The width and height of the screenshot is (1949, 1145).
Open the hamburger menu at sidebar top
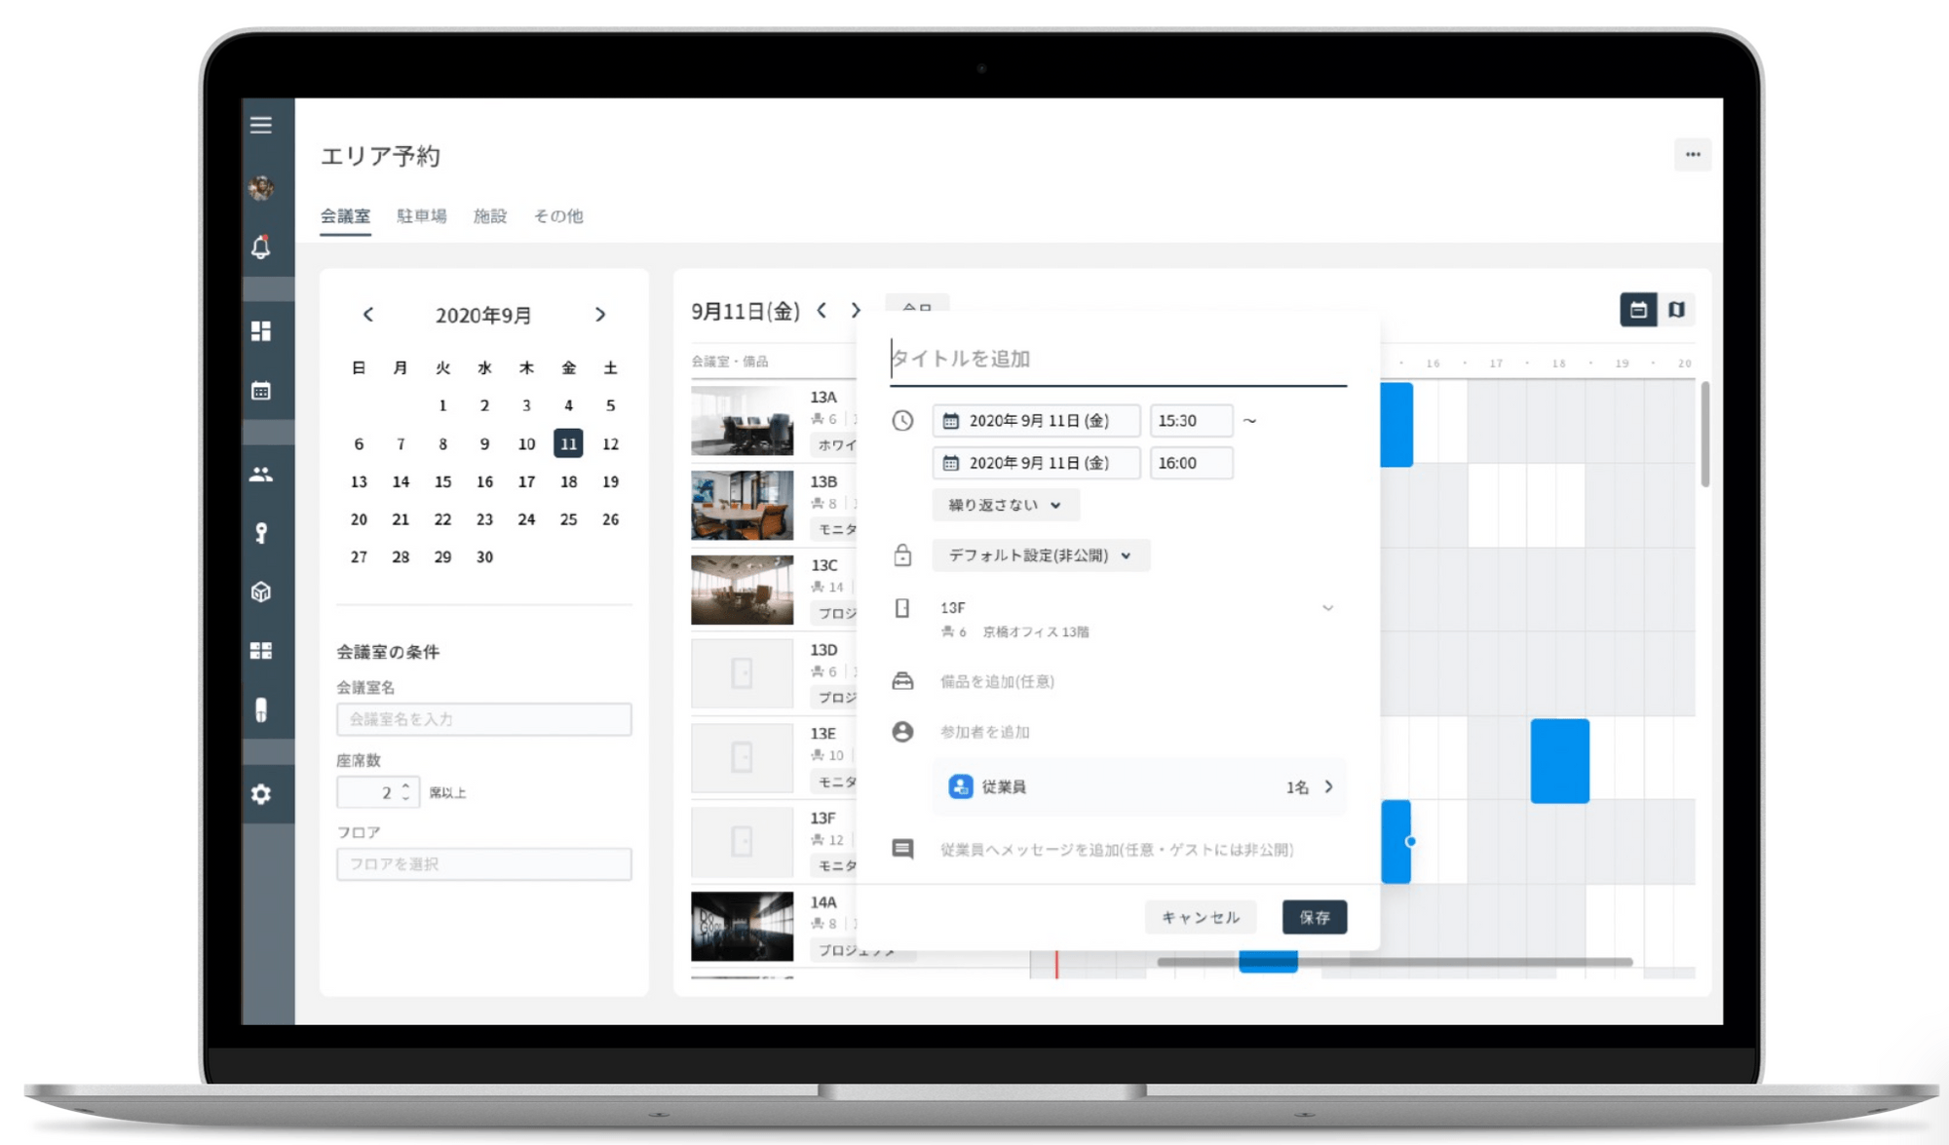[x=260, y=125]
